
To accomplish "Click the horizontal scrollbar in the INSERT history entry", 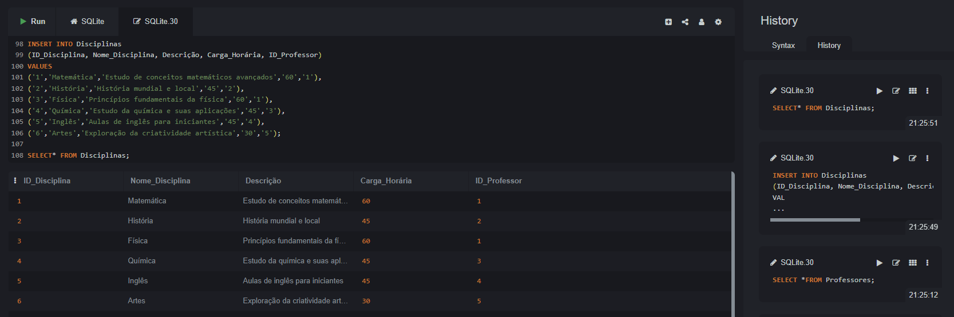I will [815, 219].
